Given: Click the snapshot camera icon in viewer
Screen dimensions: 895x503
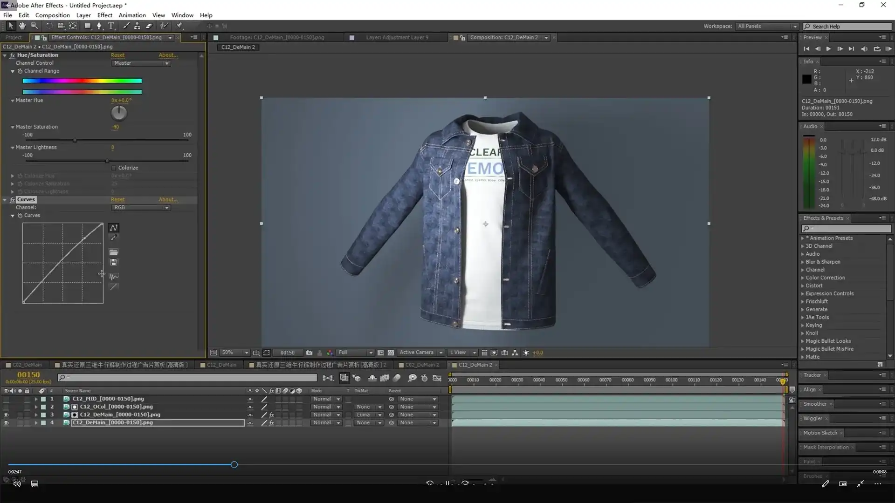Looking at the screenshot, I should pos(309,353).
